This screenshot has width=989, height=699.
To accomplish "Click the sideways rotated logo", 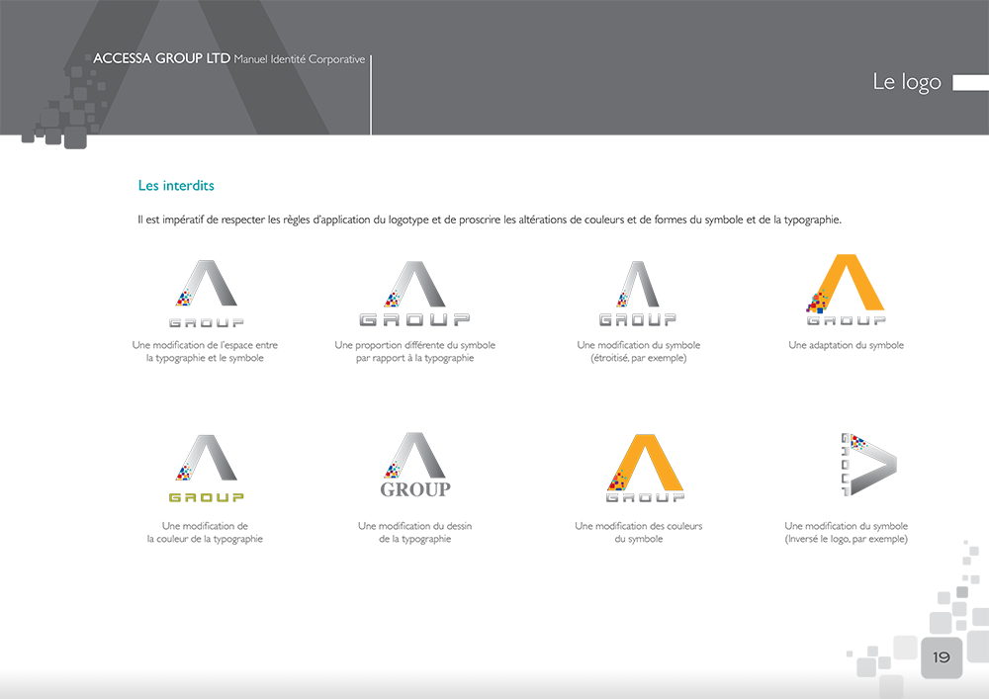I will tap(867, 464).
